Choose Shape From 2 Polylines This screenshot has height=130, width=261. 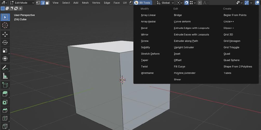[238, 67]
